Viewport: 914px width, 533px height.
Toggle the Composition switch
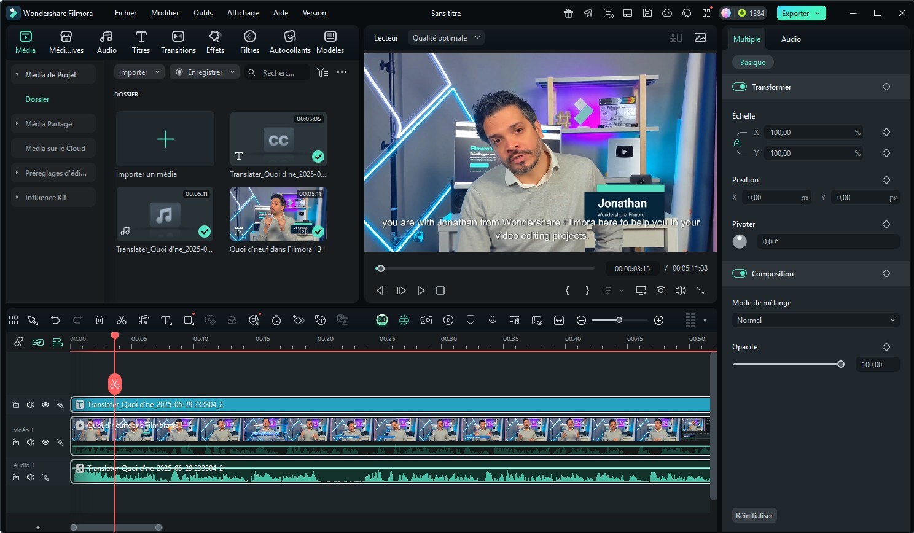[740, 273]
